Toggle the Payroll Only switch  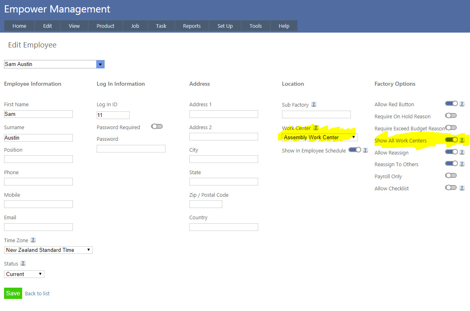click(451, 176)
